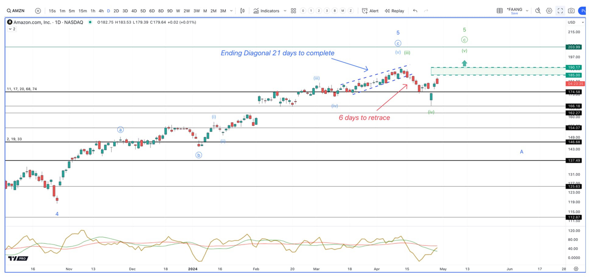Click the circled 3 toolbar button
The height and width of the screenshot is (278, 591).
(x=327, y=11)
